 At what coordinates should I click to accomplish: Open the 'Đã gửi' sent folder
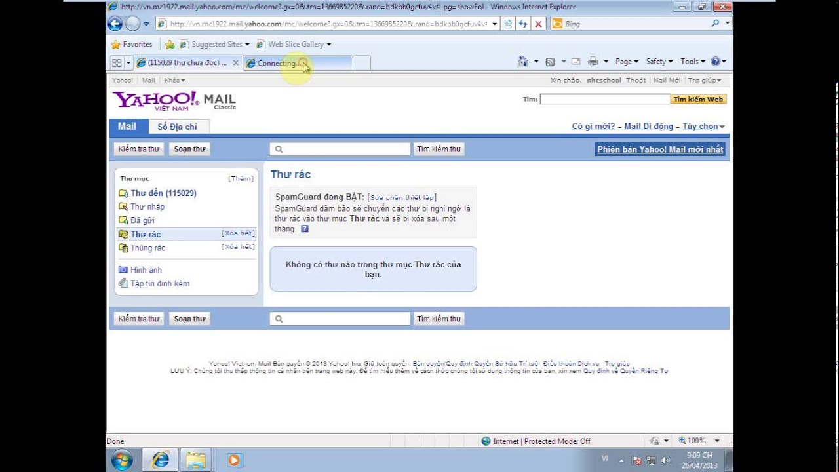142,221
